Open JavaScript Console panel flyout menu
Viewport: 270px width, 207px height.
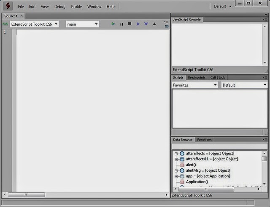[265, 19]
